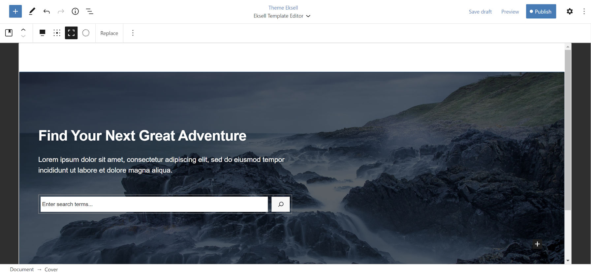Open the duotone filter picker
The width and height of the screenshot is (591, 273).
tap(86, 33)
